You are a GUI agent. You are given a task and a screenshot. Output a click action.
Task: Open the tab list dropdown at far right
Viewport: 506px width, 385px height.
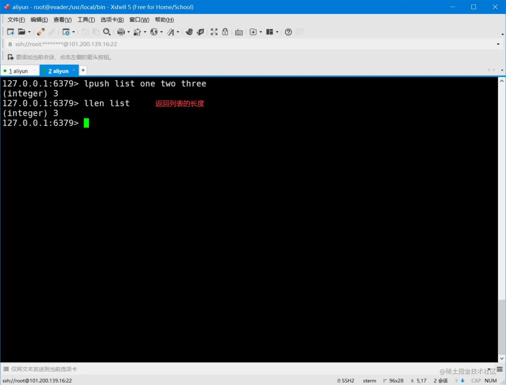point(502,70)
